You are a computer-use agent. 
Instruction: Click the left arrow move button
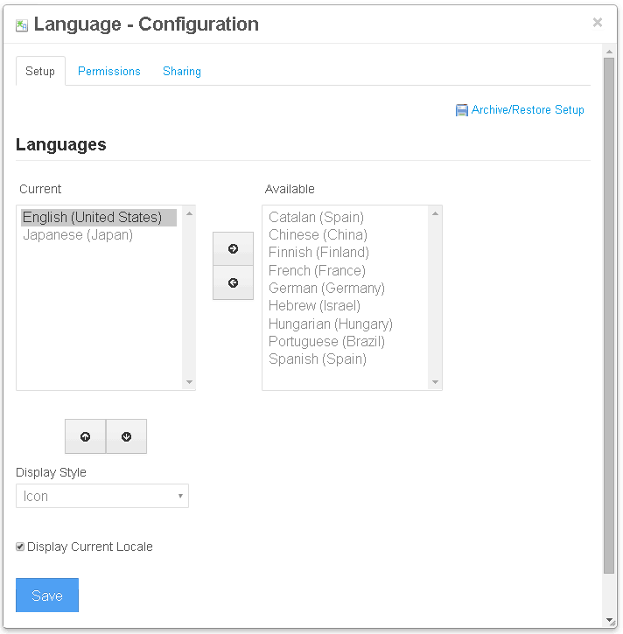click(233, 283)
